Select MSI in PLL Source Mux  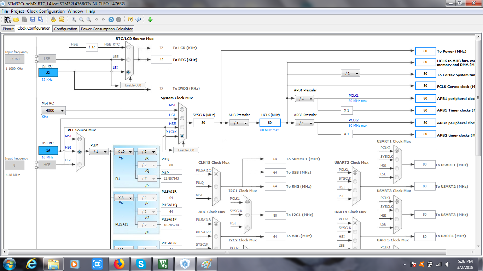pos(79,139)
